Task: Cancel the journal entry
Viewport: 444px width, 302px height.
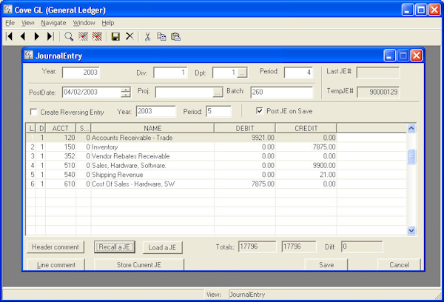Action: click(x=399, y=264)
